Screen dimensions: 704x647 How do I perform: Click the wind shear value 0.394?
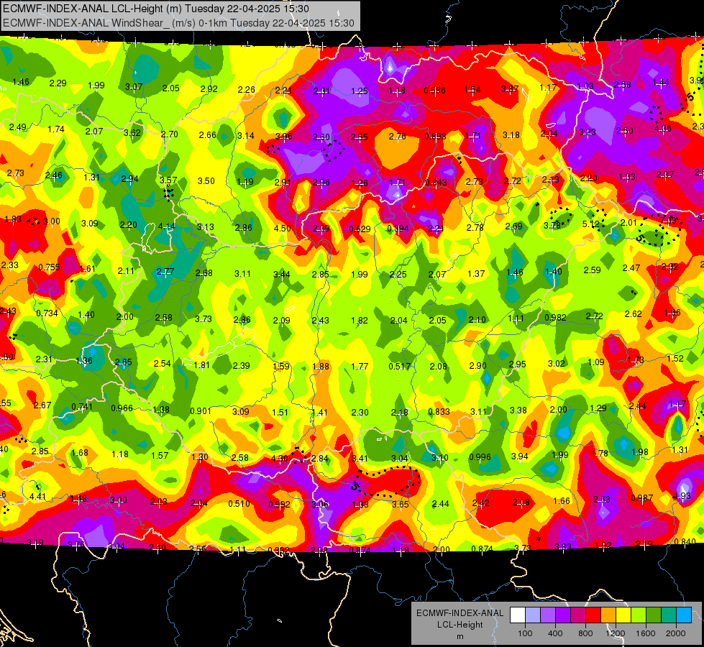click(398, 229)
